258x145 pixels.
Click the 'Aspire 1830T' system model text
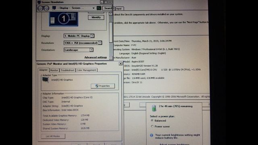click(x=138, y=62)
